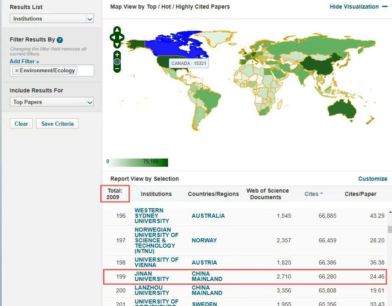Focus the filter input box beside Environment/Ecology

(85, 71)
